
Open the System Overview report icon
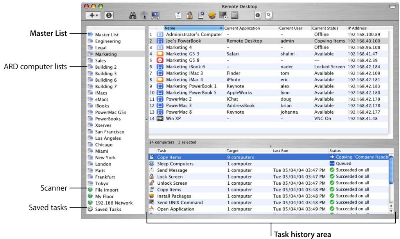(258, 15)
